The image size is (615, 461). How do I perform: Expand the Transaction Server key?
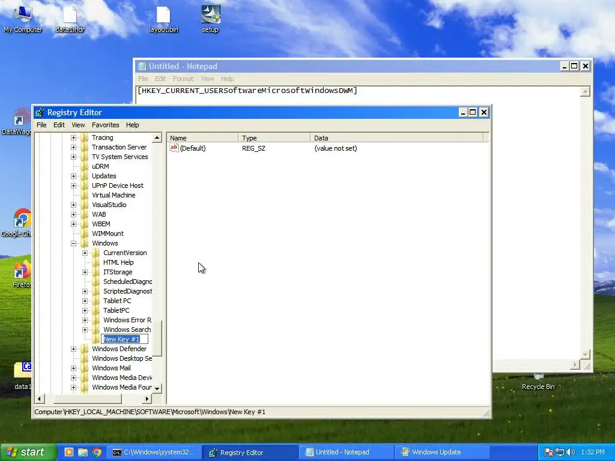73,148
